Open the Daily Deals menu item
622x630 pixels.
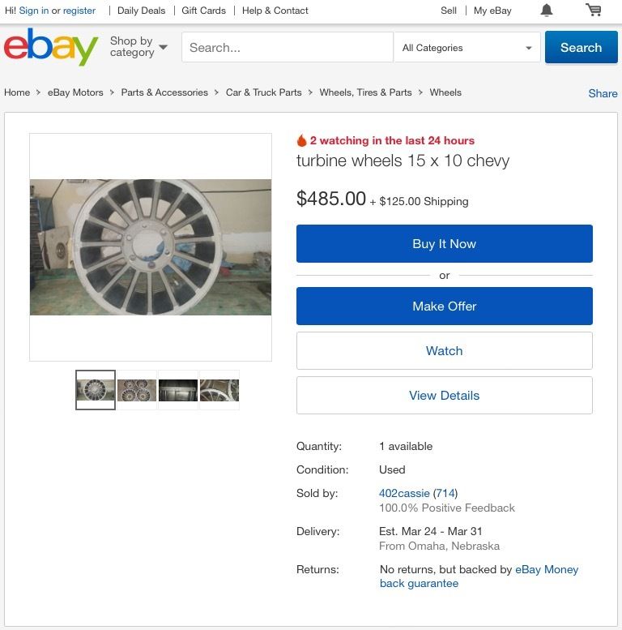[141, 11]
